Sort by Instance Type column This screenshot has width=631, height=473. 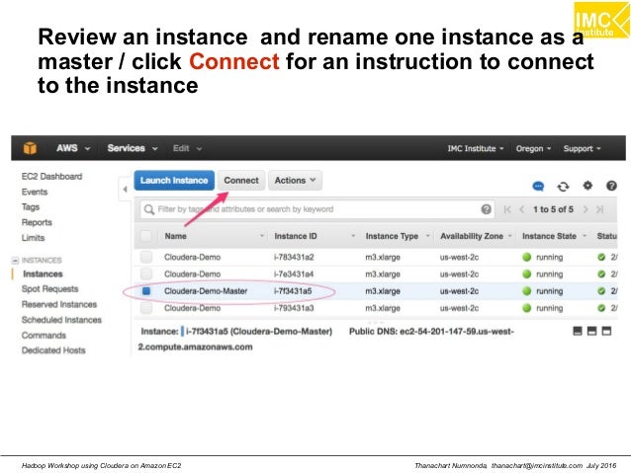392,236
